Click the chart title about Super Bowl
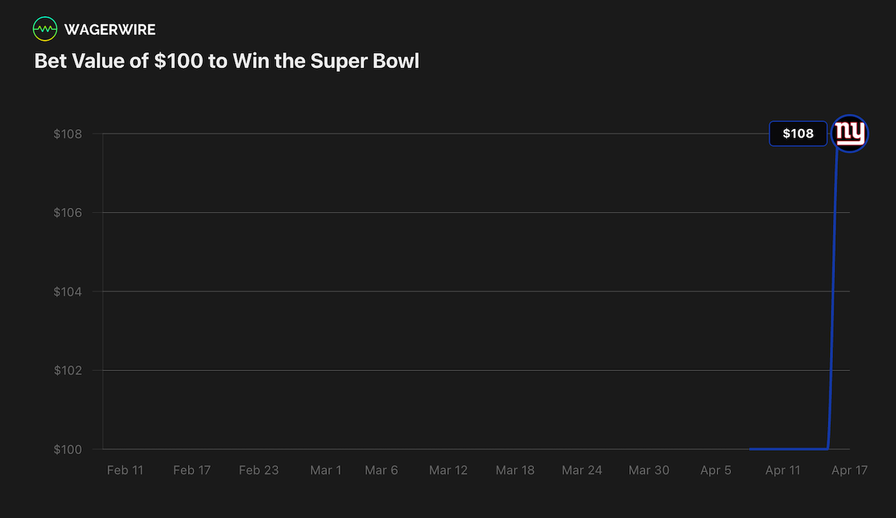Screen dimensions: 896x518 tap(227, 61)
